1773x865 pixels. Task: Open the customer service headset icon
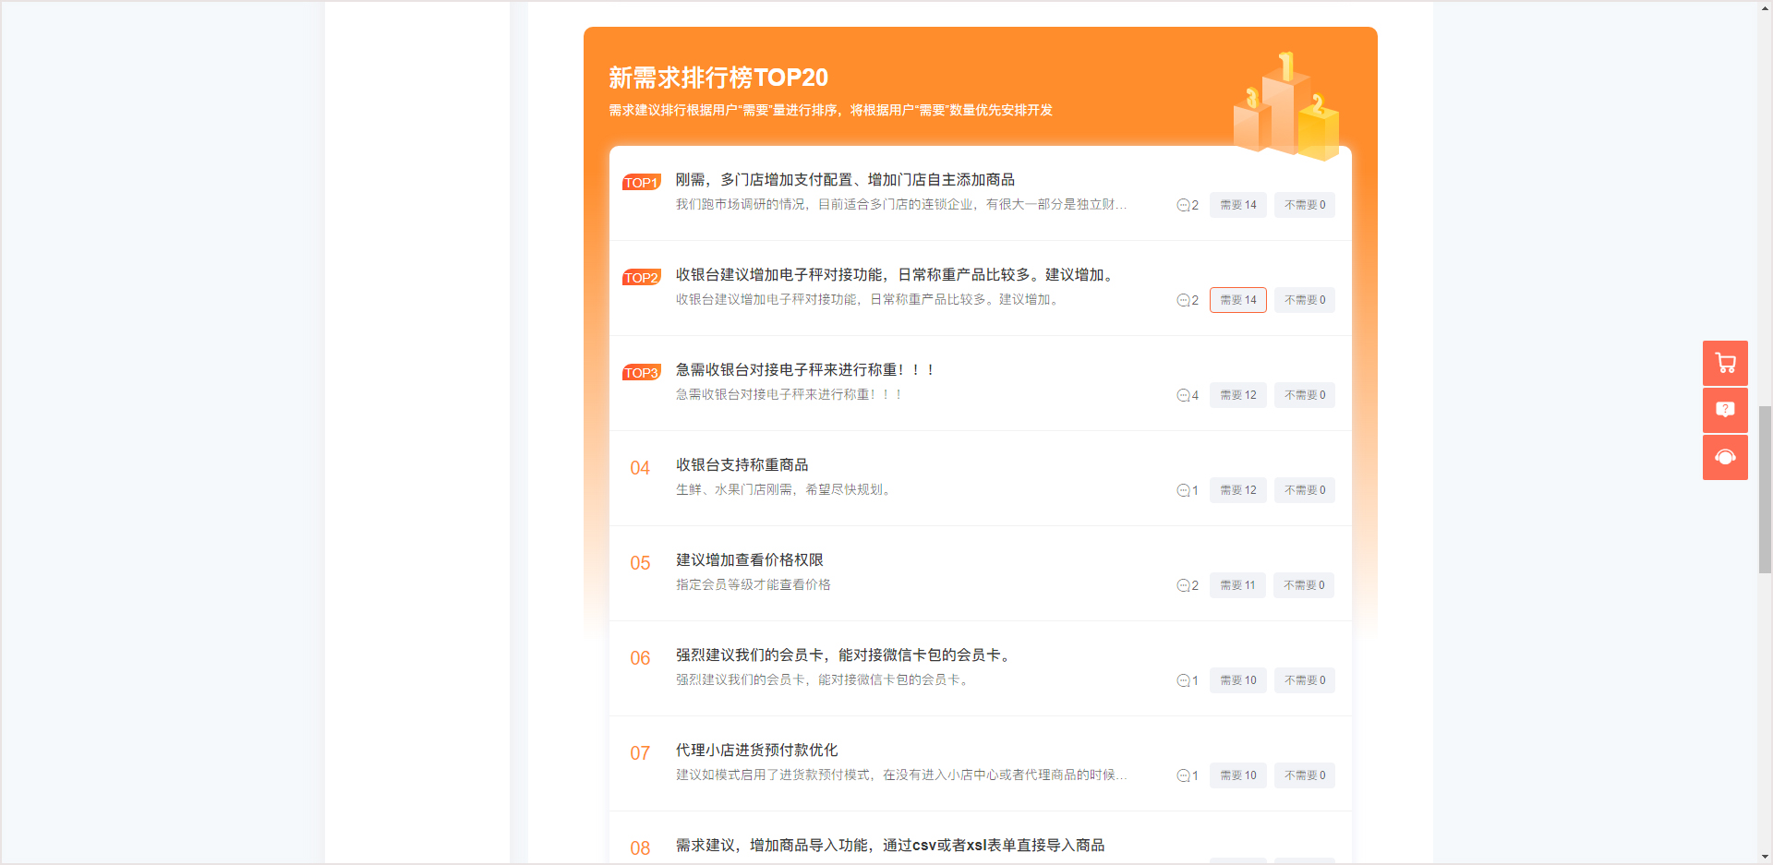[x=1725, y=457]
